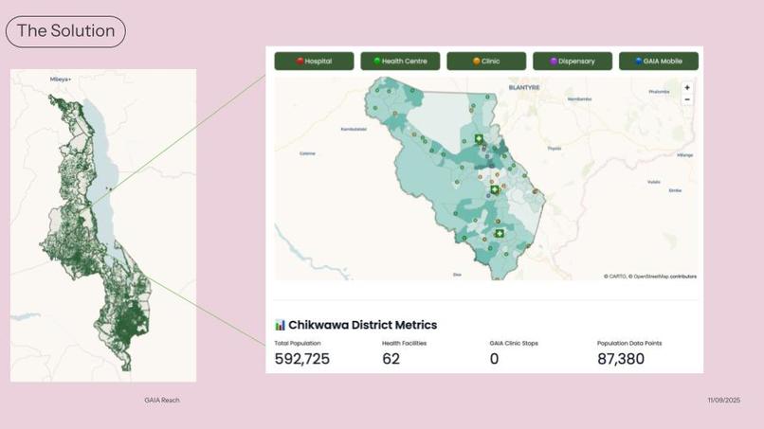Click the Total Population value 592,725
The width and height of the screenshot is (764, 429).
click(x=302, y=359)
